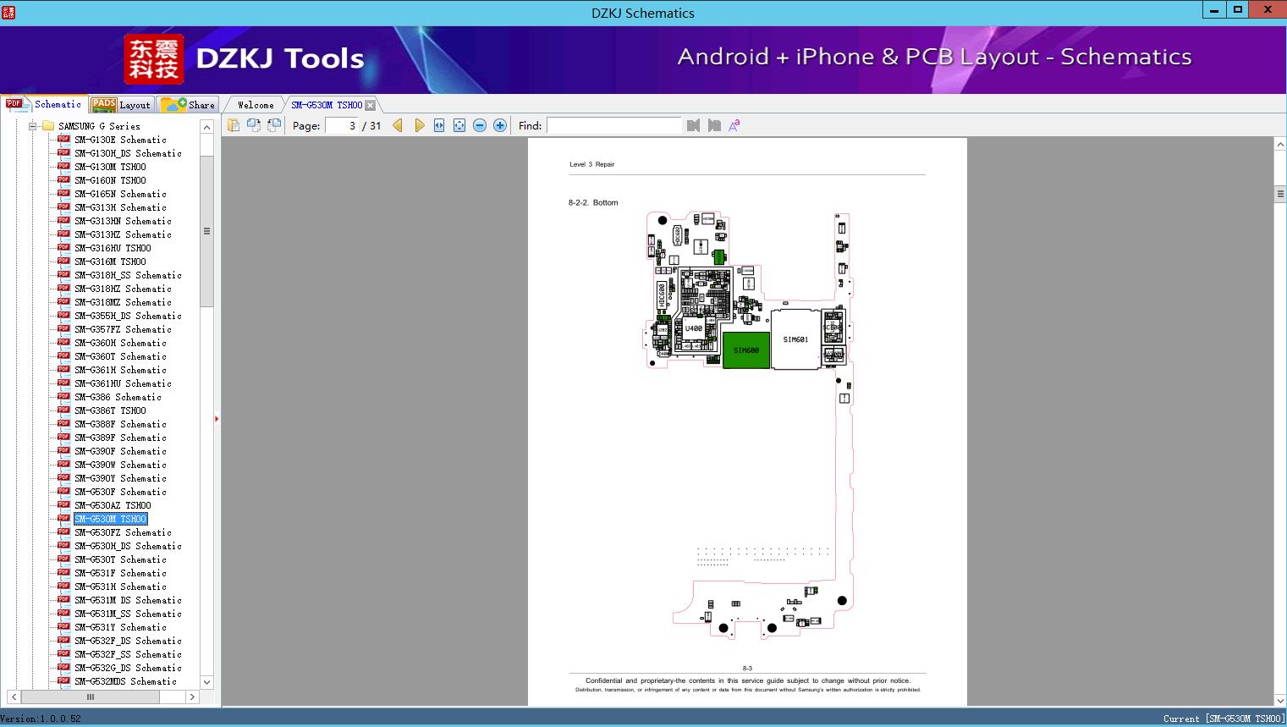Open SM-G386 Schematic
Viewport: 1287px width, 727px height.
pos(118,397)
